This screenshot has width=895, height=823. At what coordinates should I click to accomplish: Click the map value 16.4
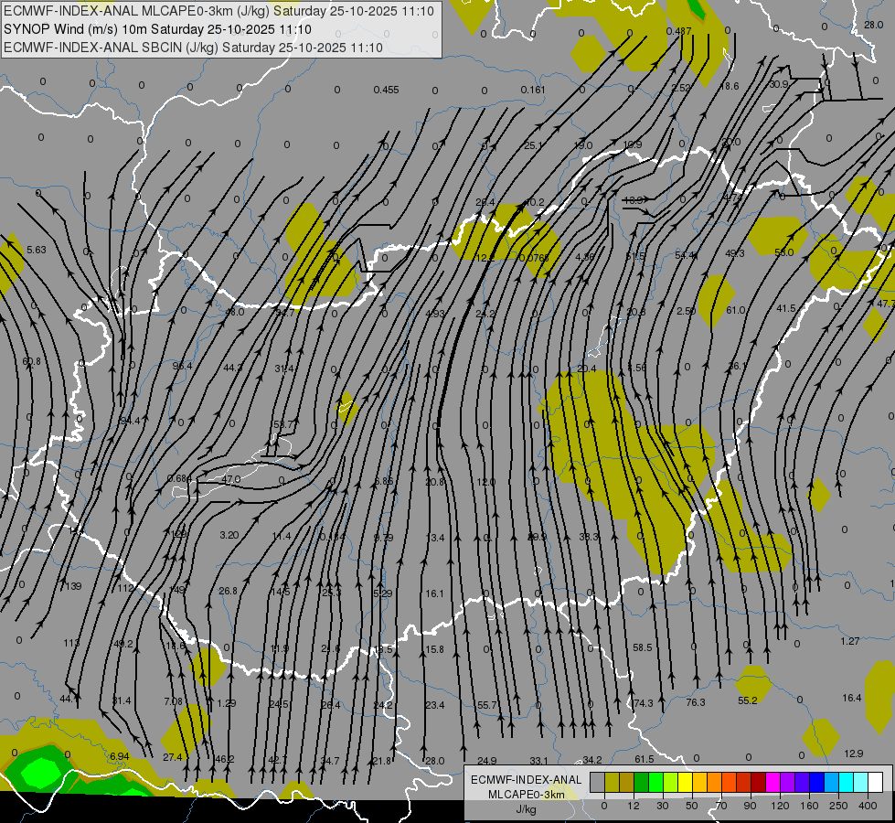point(852,698)
